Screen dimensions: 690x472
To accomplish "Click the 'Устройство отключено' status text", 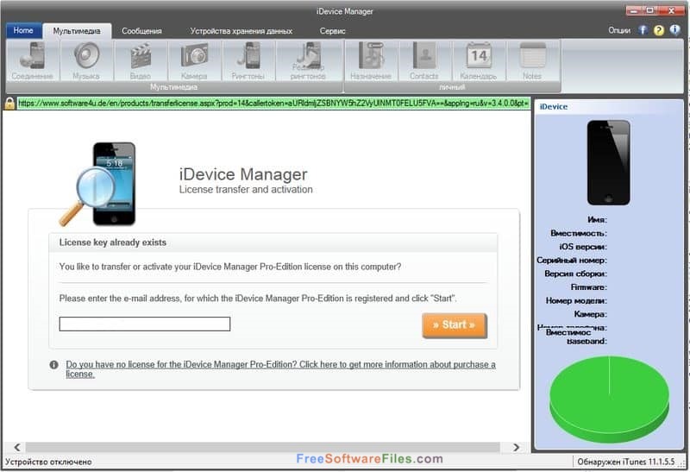I will tap(48, 462).
